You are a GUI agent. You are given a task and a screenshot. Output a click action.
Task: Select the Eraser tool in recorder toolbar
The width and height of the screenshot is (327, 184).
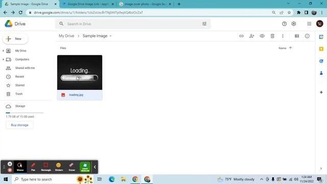pyautogui.click(x=72, y=167)
